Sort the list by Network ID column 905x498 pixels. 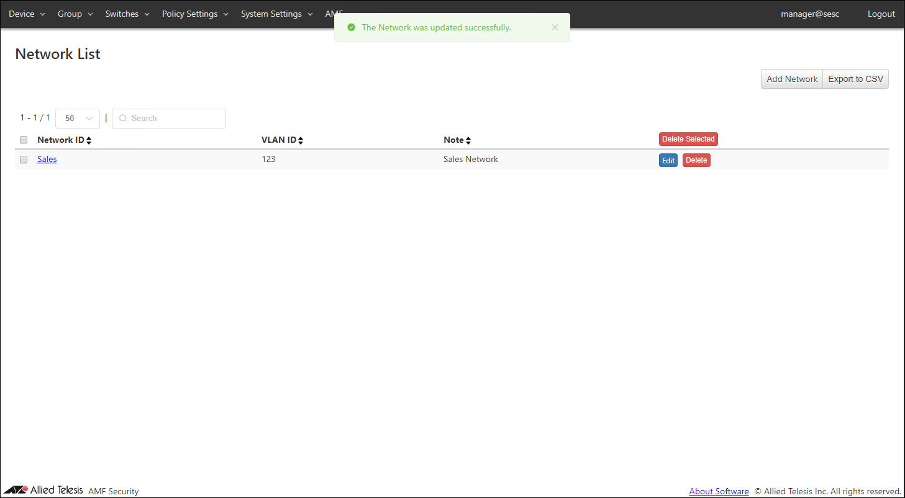tap(89, 140)
